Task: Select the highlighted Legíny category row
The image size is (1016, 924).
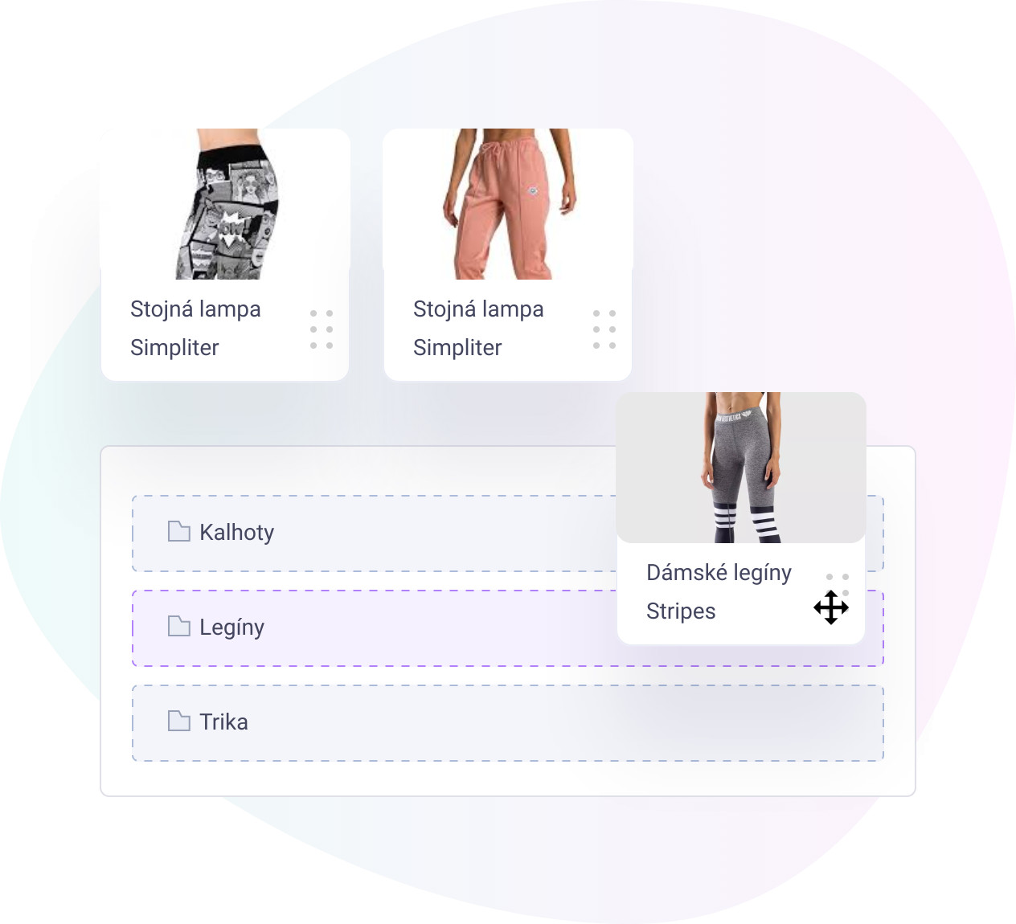Action: pyautogui.click(x=508, y=628)
